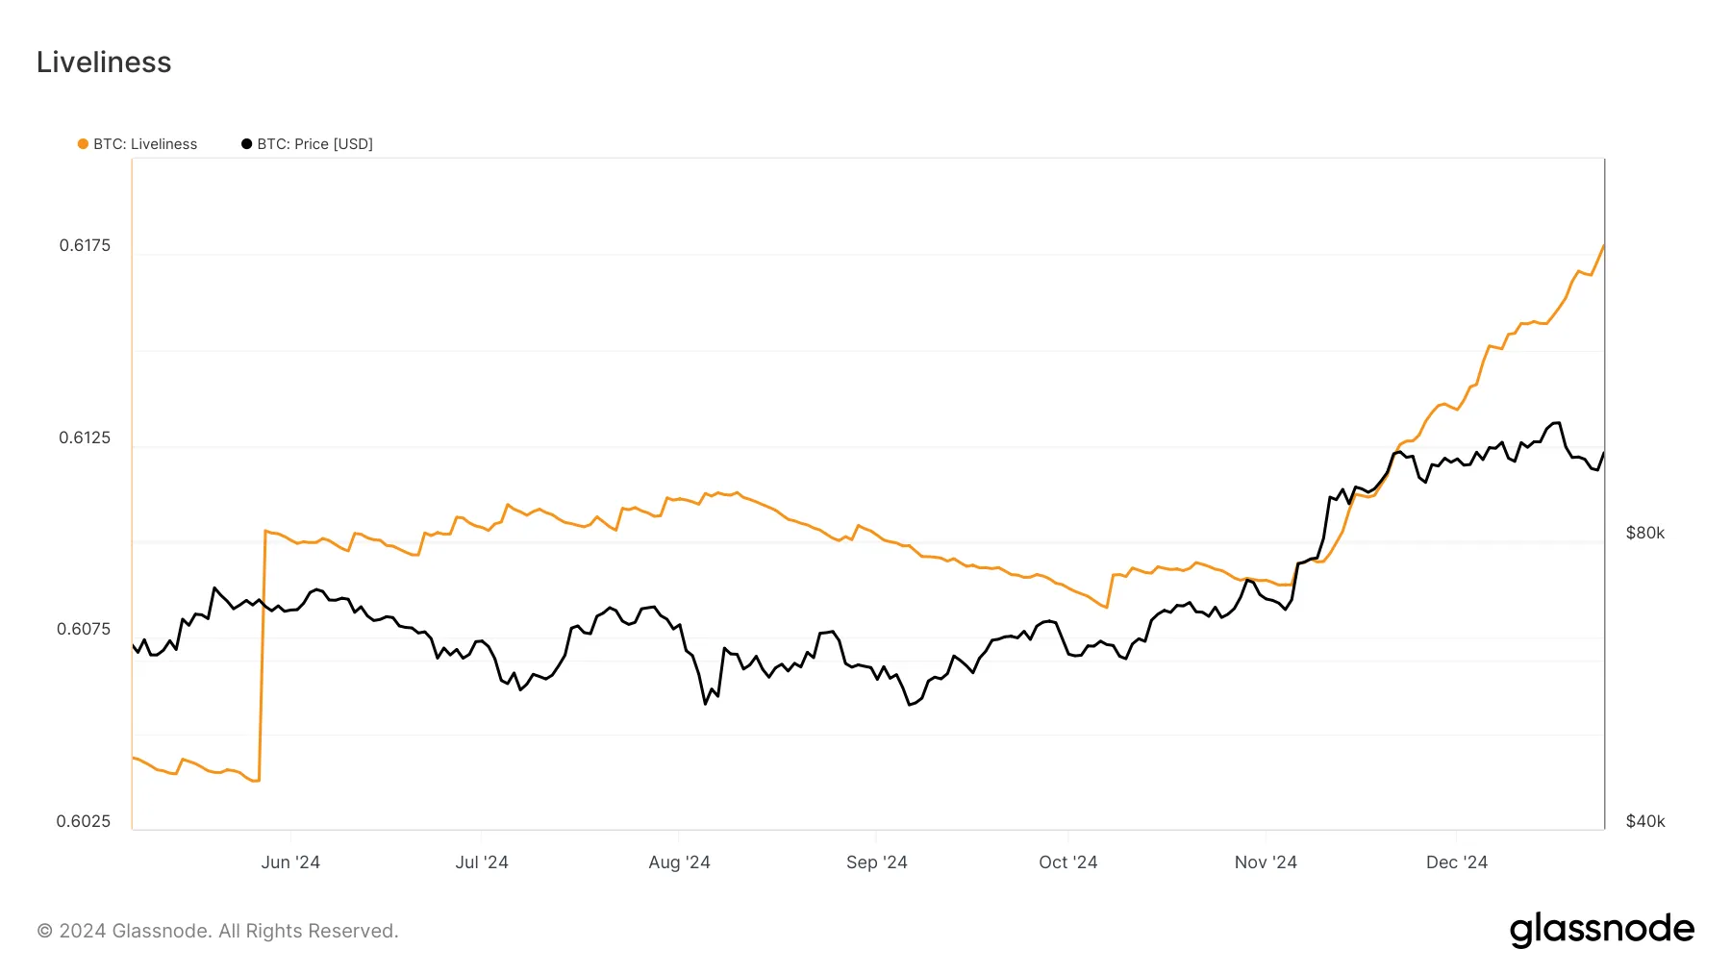Click the Aug '24 axis tick label
1731x974 pixels.
click(679, 862)
